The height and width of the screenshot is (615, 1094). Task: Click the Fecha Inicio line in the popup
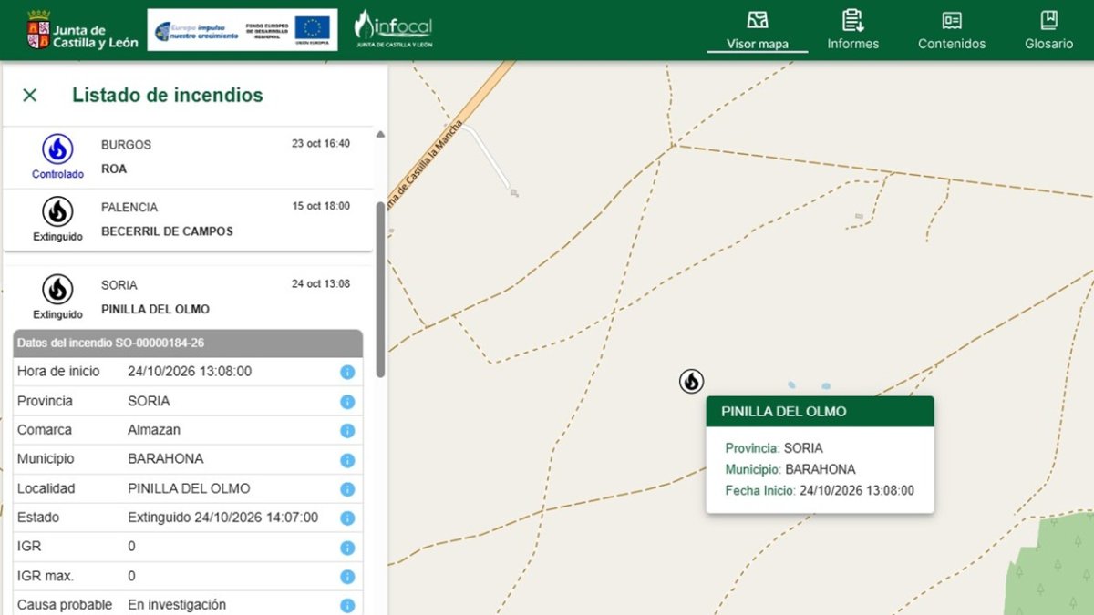[820, 490]
